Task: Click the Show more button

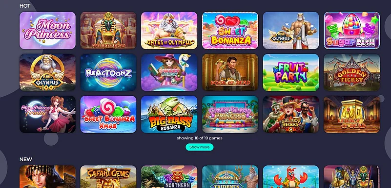Action: pos(200,147)
